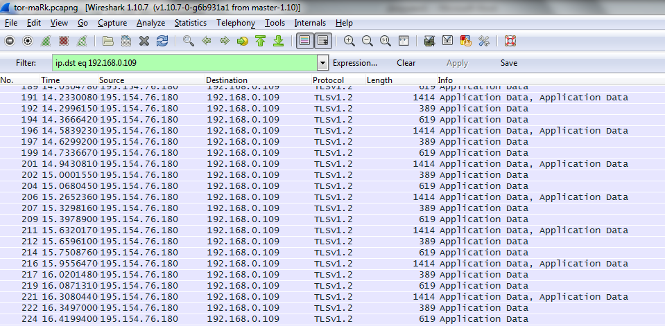Screen dimensions: 665x326
Task: Go to packet number icon
Action: click(x=242, y=41)
